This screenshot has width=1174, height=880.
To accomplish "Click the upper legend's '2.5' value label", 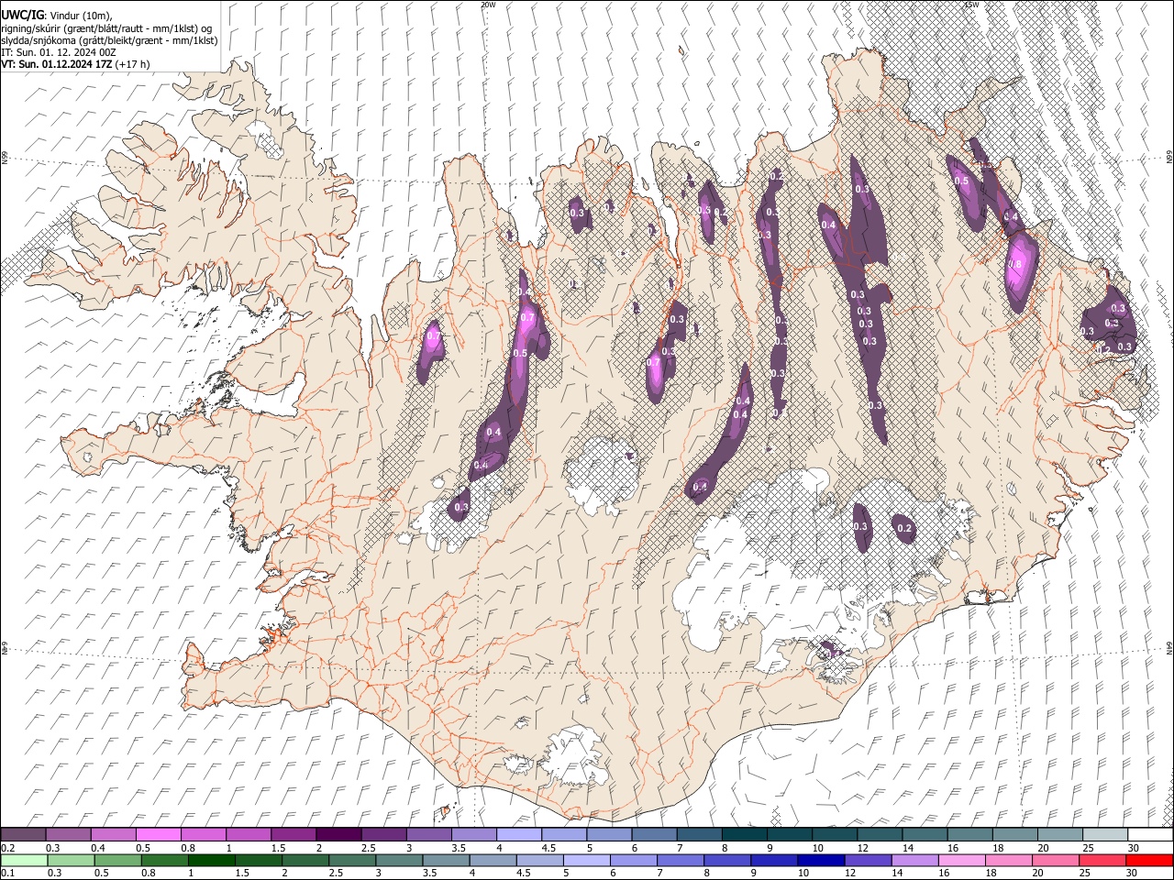I will click(x=368, y=848).
